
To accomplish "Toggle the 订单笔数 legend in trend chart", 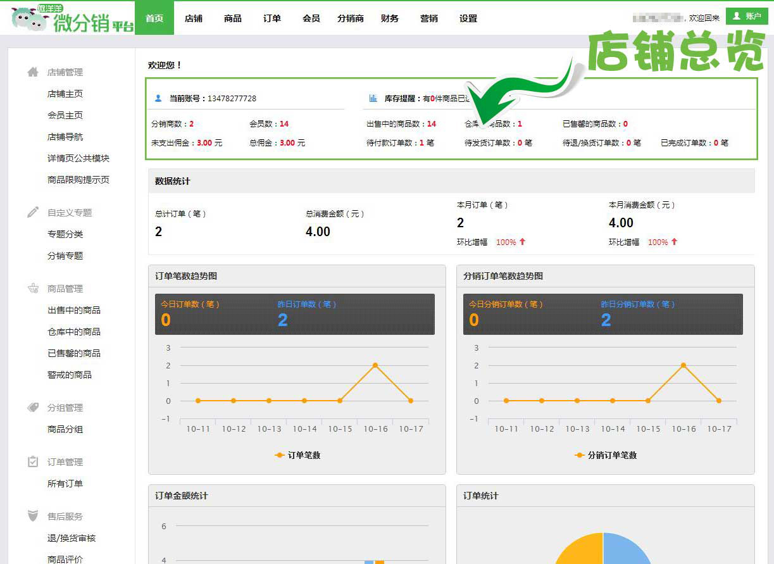I will click(297, 455).
